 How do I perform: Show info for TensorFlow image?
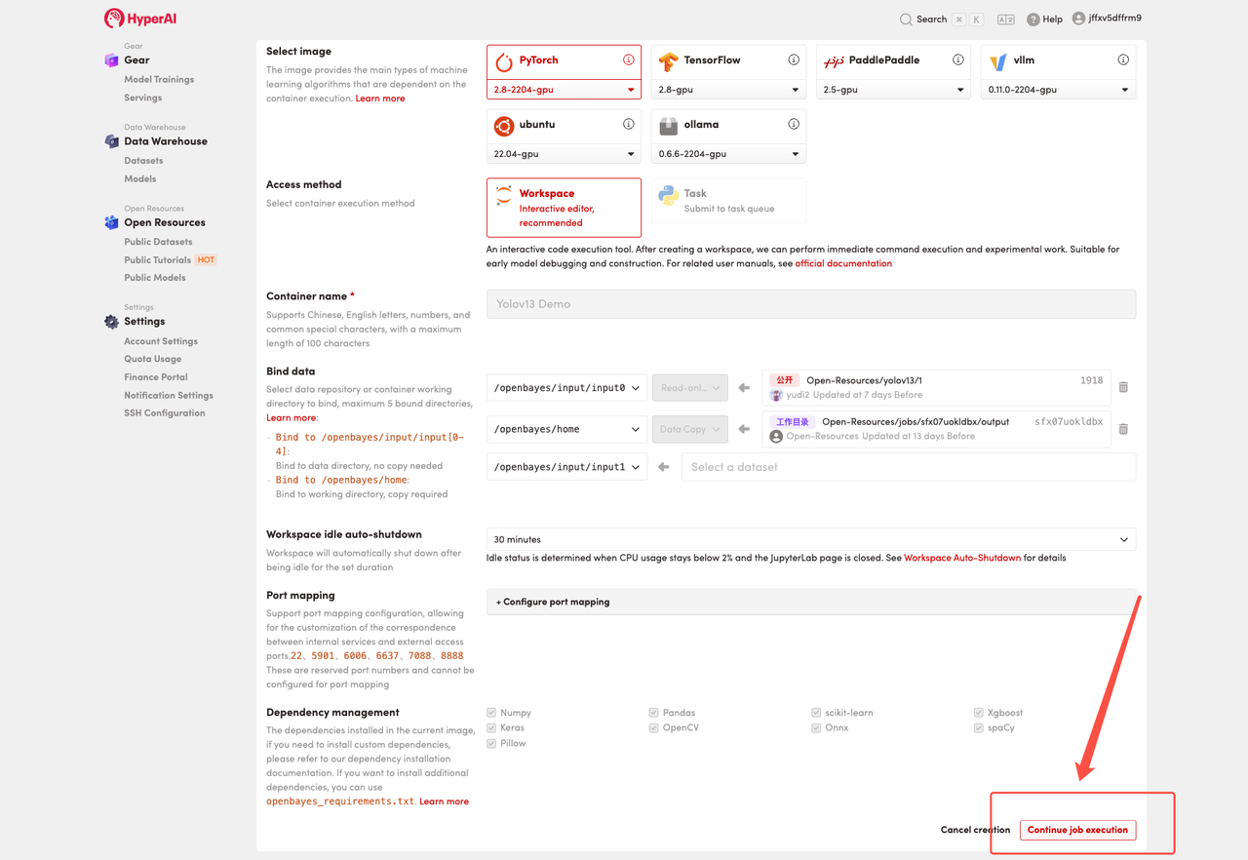pos(794,59)
